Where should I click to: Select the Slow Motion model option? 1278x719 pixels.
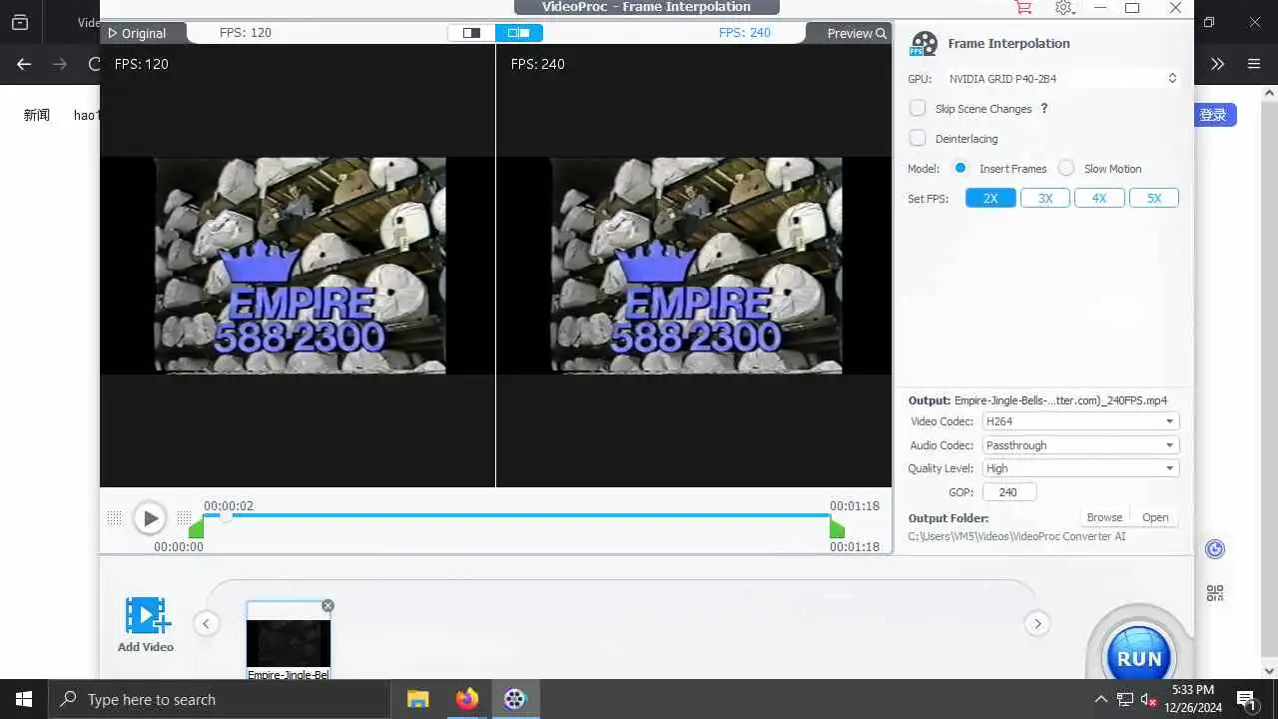[1066, 168]
